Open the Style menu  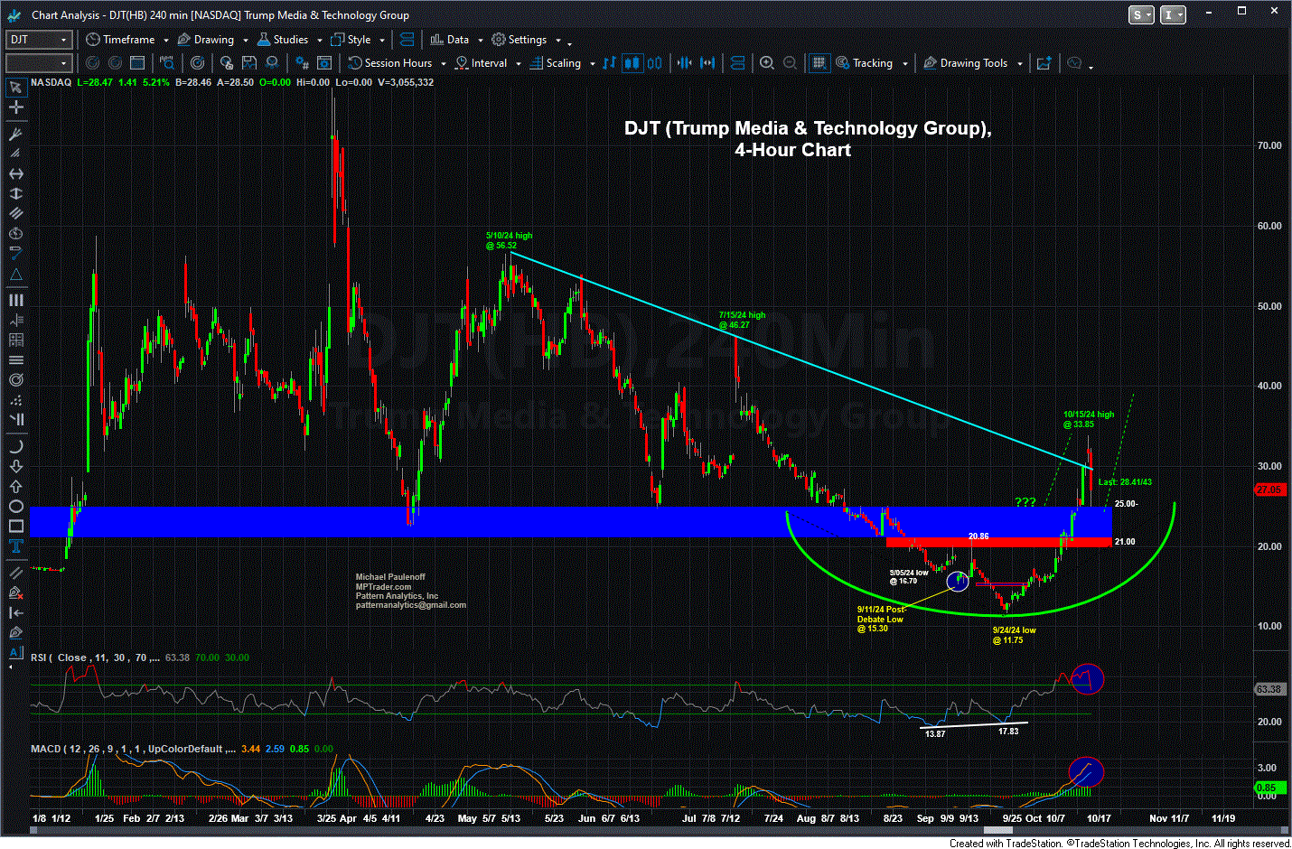(x=351, y=40)
